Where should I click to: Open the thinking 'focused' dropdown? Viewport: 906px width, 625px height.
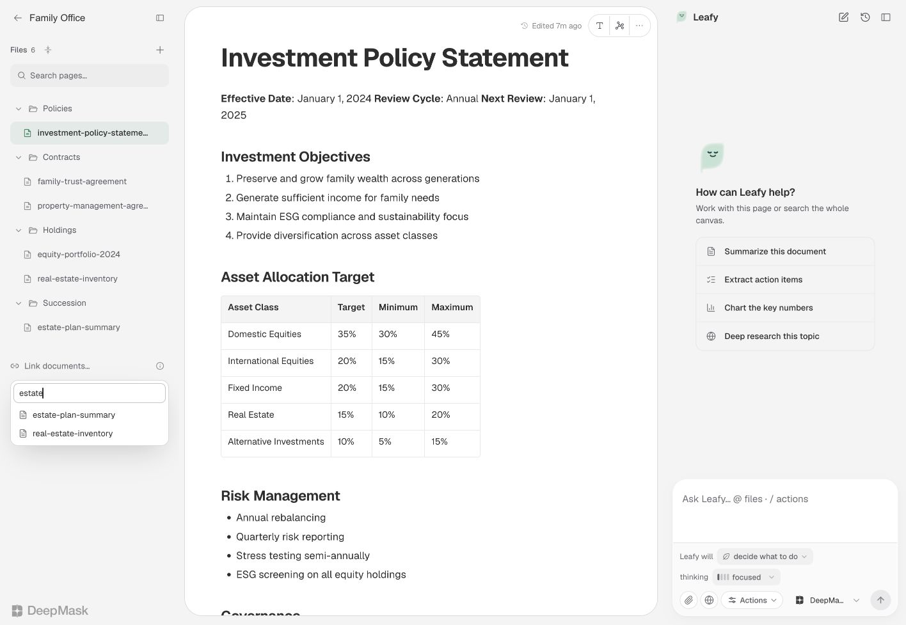(746, 577)
